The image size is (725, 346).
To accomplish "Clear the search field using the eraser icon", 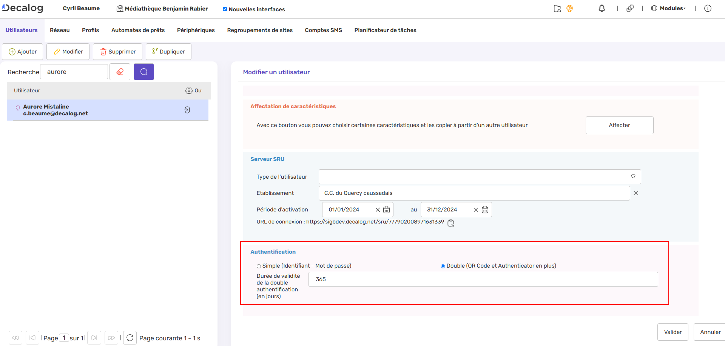I will [x=120, y=72].
